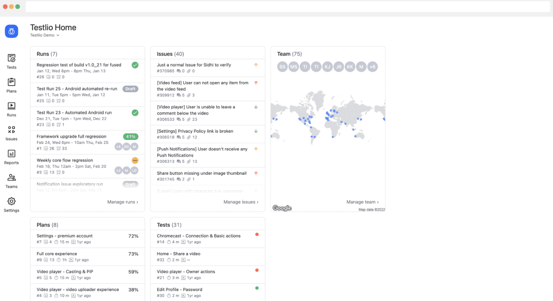This screenshot has height=301, width=553.
Task: Click red up arrow on Video feed issue
Action: point(256,83)
